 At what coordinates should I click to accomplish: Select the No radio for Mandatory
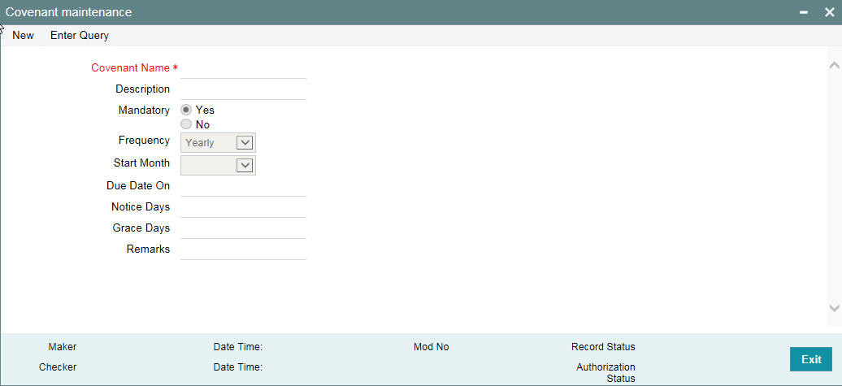pyautogui.click(x=186, y=124)
